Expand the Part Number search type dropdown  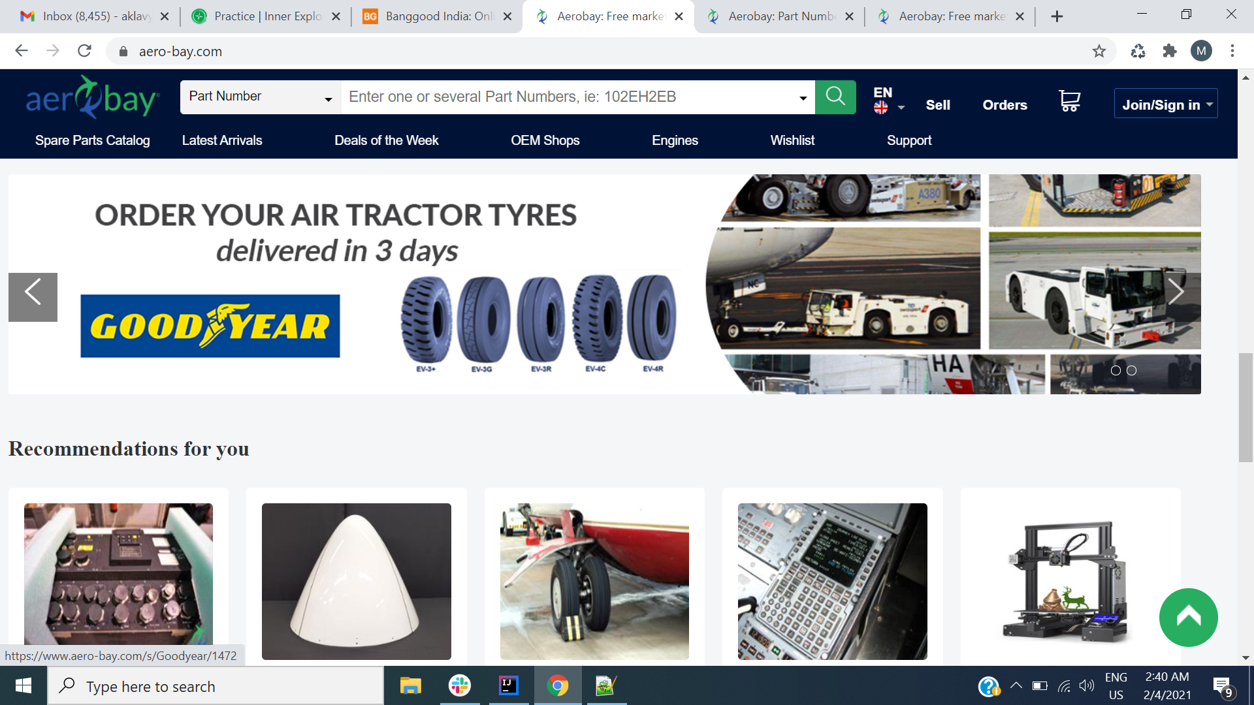pyautogui.click(x=260, y=97)
